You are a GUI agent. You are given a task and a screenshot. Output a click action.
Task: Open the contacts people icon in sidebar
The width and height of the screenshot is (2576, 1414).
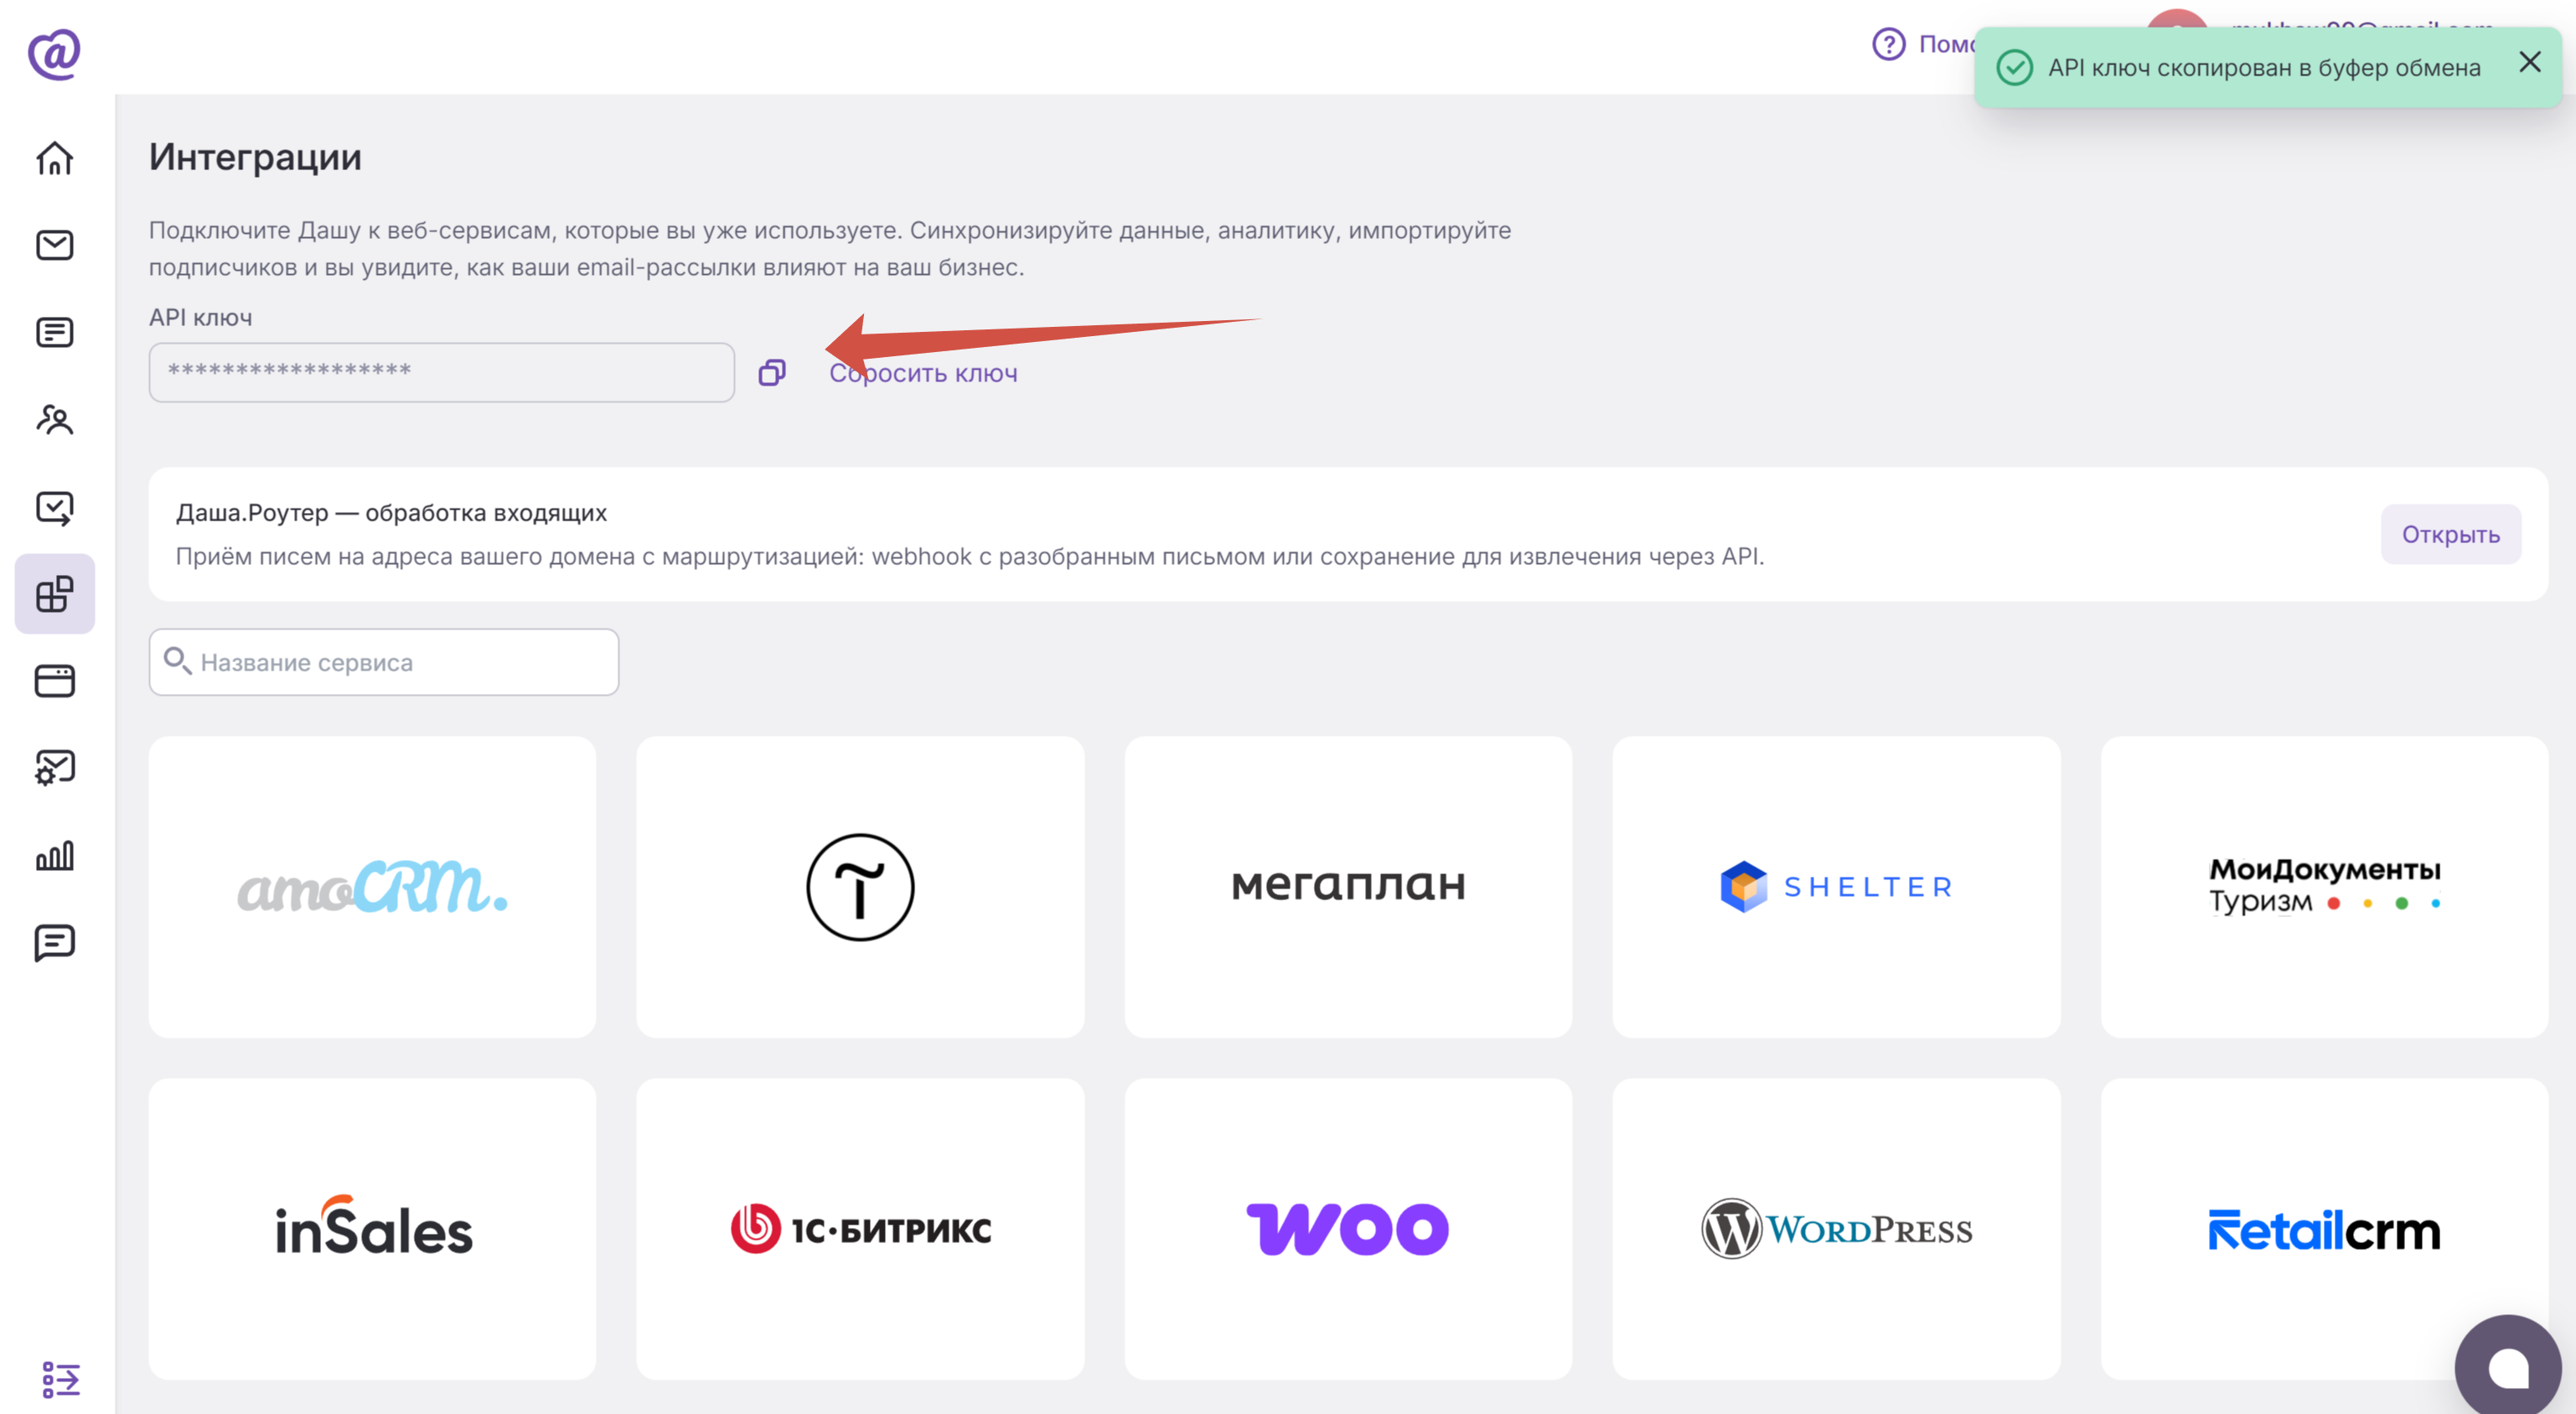click(55, 420)
